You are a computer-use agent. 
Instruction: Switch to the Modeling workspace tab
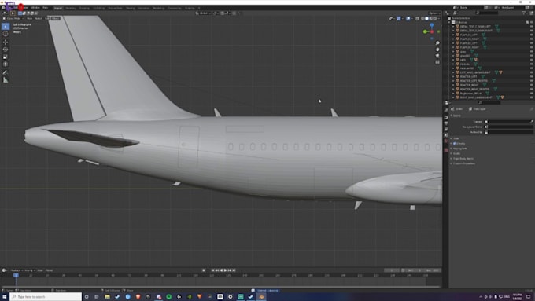pos(71,8)
